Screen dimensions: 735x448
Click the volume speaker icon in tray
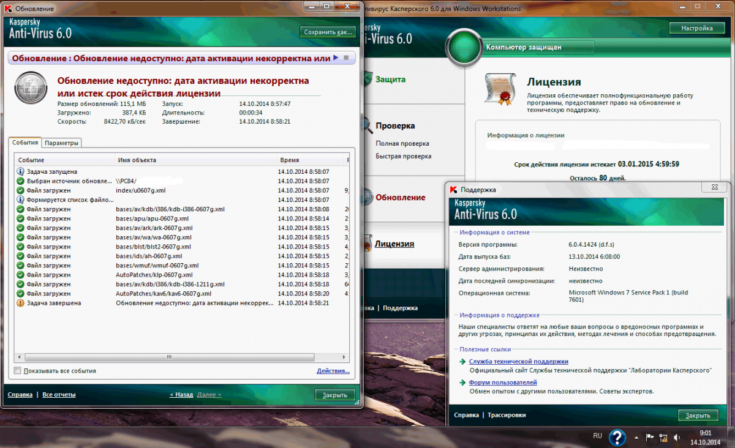pos(676,437)
